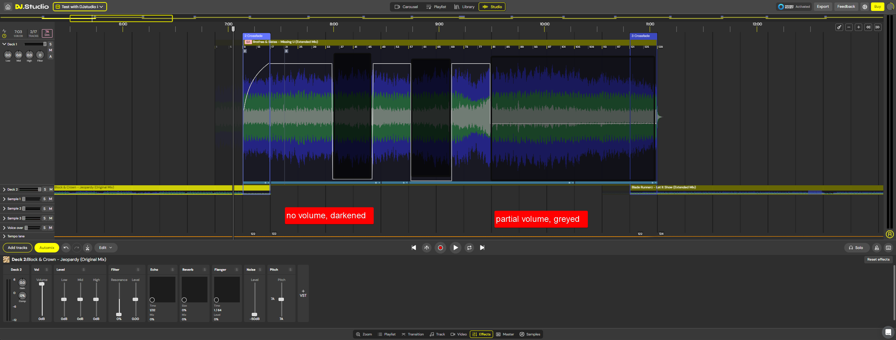Solo the Sample 1 track

pos(44,199)
